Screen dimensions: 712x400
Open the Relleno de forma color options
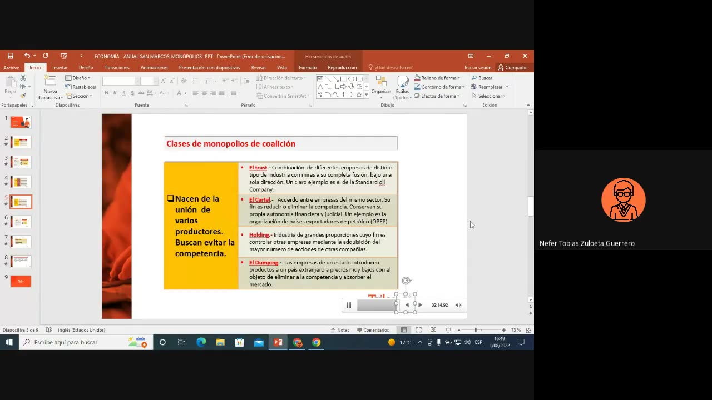[x=437, y=78]
